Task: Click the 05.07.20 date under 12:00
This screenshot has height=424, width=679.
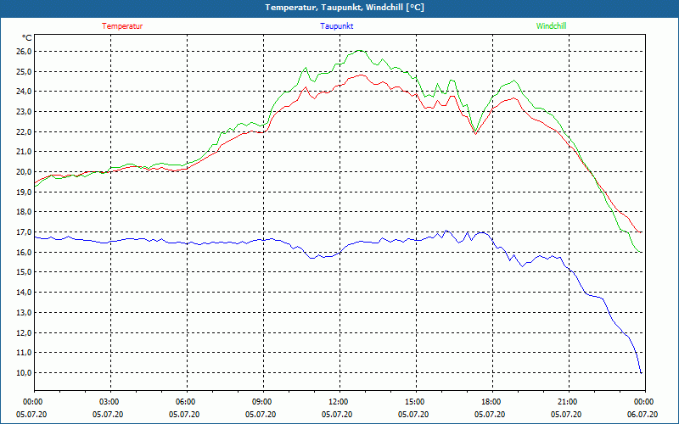Action: [337, 414]
